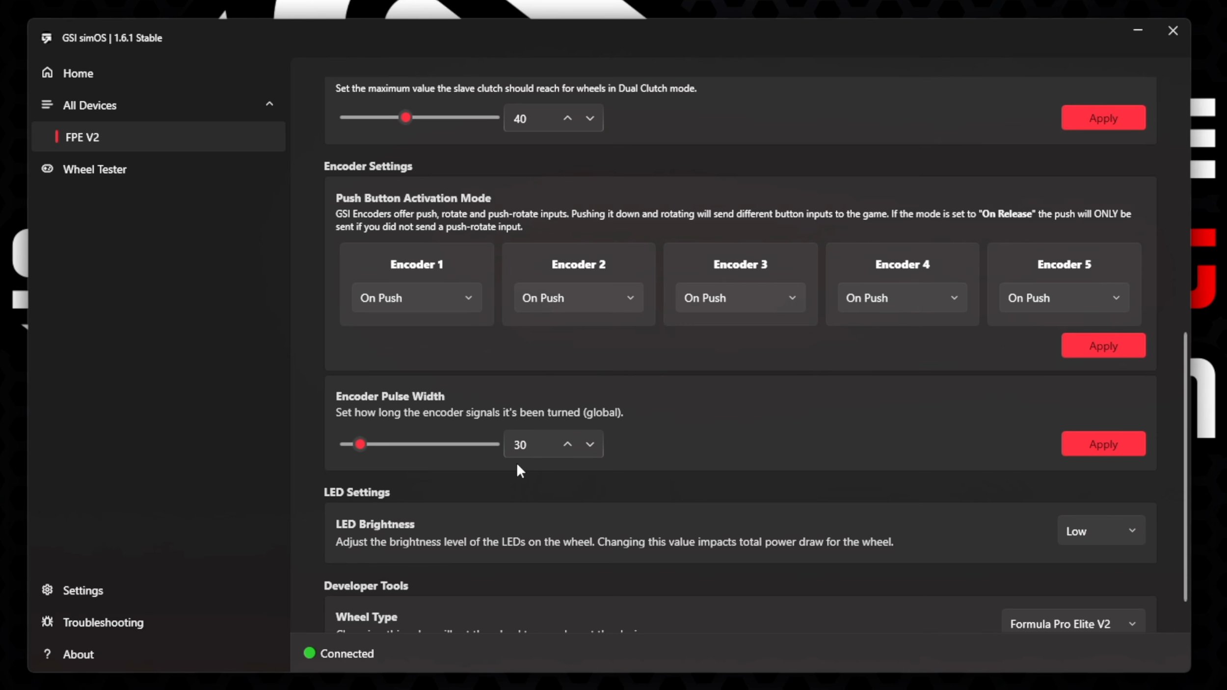
Task: Click the GSI simOS logo icon
Action: [47, 38]
